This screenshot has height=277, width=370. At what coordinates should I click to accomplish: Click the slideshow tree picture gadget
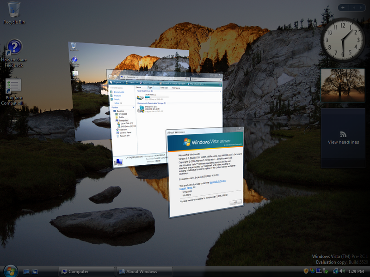pos(343,85)
